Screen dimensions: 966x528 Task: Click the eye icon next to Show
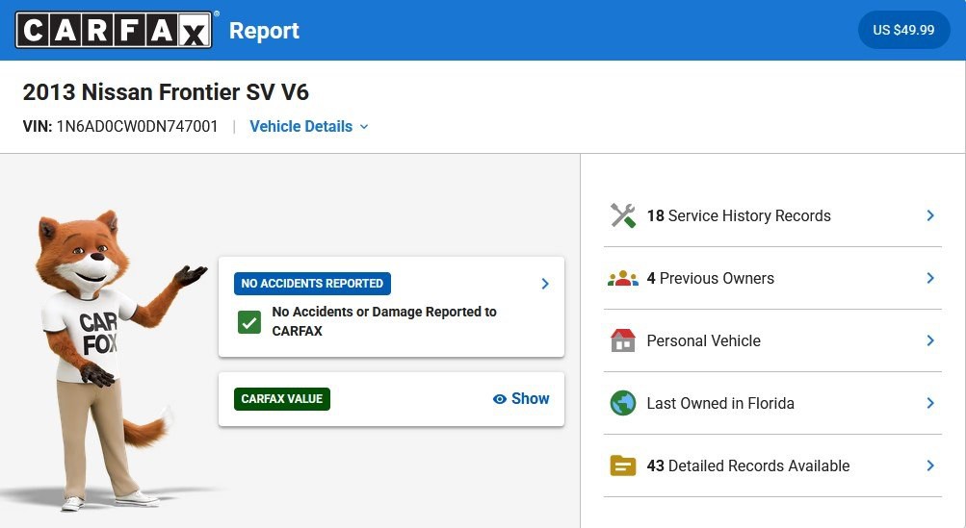click(500, 399)
